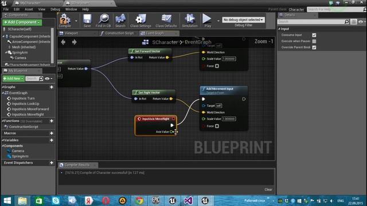Collapse the Input section in Details
The image size is (367, 206).
click(x=279, y=29)
